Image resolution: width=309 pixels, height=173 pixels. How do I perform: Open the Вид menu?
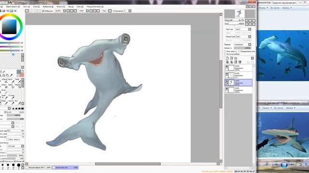pyautogui.click(x=70, y=7)
